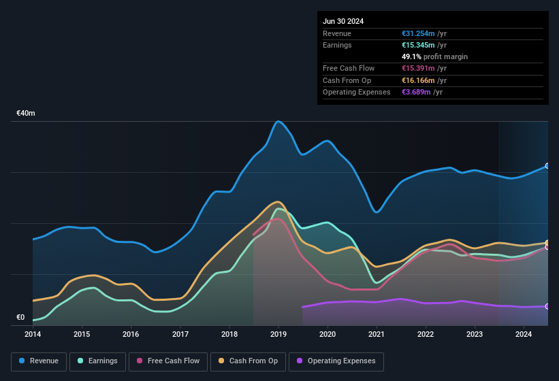Click the €40m y-axis label
Viewport: 559px width, 381px height.
pos(26,113)
